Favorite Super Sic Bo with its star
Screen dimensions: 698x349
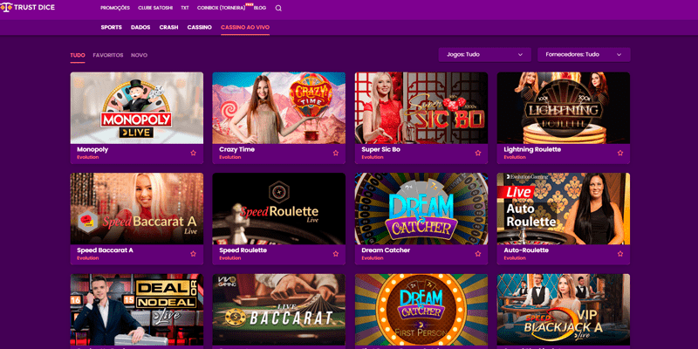(478, 153)
